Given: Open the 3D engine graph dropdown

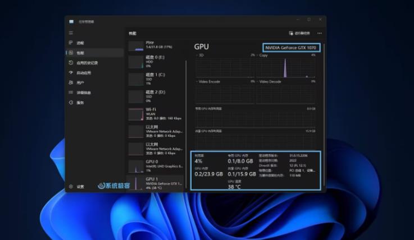Looking at the screenshot, I should coord(200,56).
